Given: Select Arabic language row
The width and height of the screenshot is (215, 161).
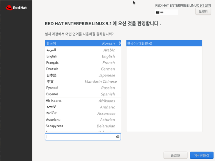Looking at the screenshot, I should [83, 50].
